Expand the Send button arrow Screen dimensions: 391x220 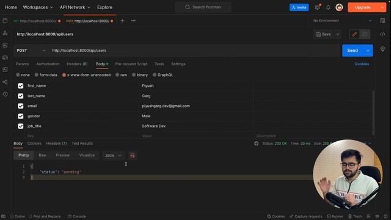pos(368,50)
